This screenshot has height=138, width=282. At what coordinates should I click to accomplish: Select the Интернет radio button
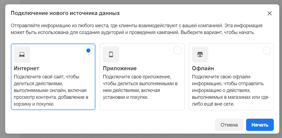[x=88, y=51]
